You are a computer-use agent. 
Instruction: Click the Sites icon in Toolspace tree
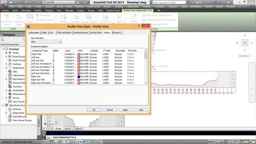pyautogui.click(x=10, y=72)
